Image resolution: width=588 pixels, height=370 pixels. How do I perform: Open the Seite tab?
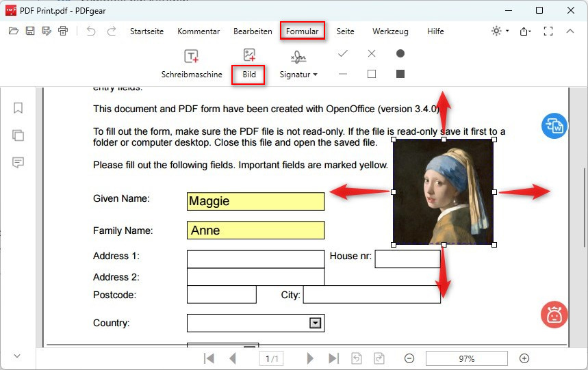345,31
